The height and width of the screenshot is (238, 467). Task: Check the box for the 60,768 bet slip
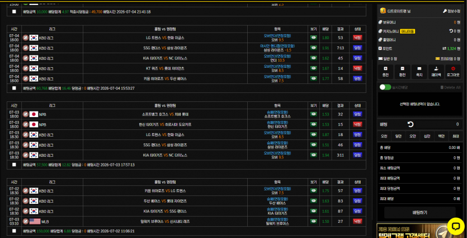tap(14, 88)
